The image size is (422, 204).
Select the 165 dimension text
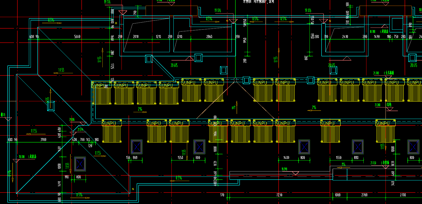coord(88,140)
